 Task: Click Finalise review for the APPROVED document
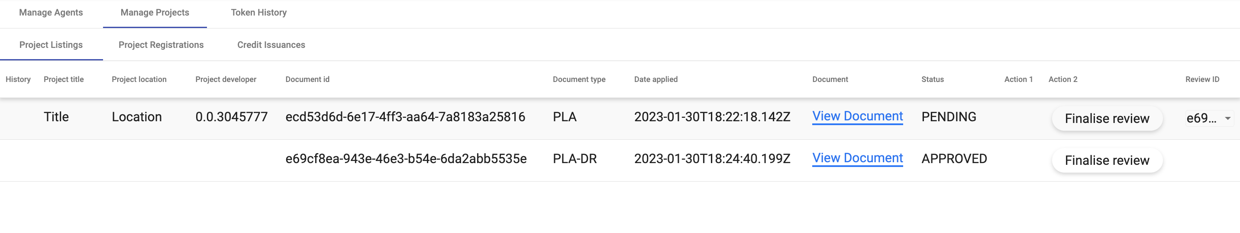tap(1107, 160)
